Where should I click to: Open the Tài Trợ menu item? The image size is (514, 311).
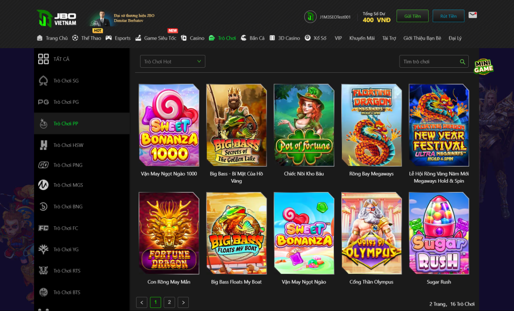click(389, 38)
